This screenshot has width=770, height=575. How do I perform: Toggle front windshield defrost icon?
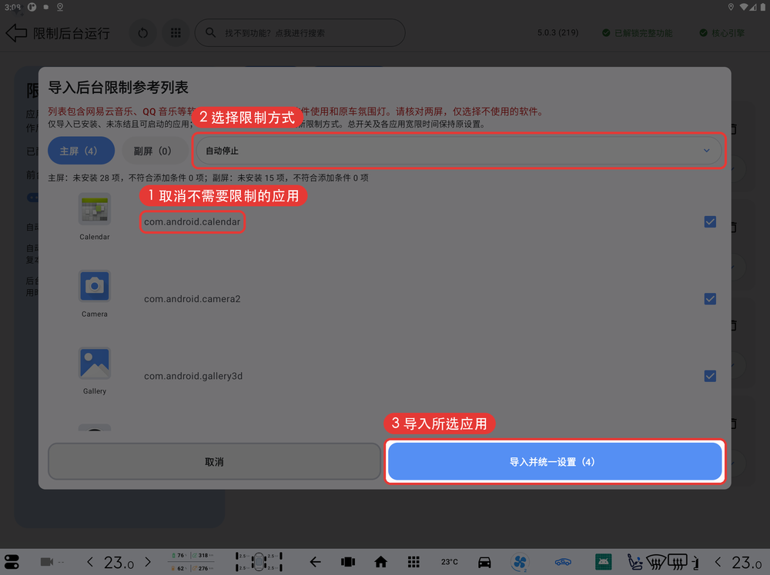tap(655, 562)
